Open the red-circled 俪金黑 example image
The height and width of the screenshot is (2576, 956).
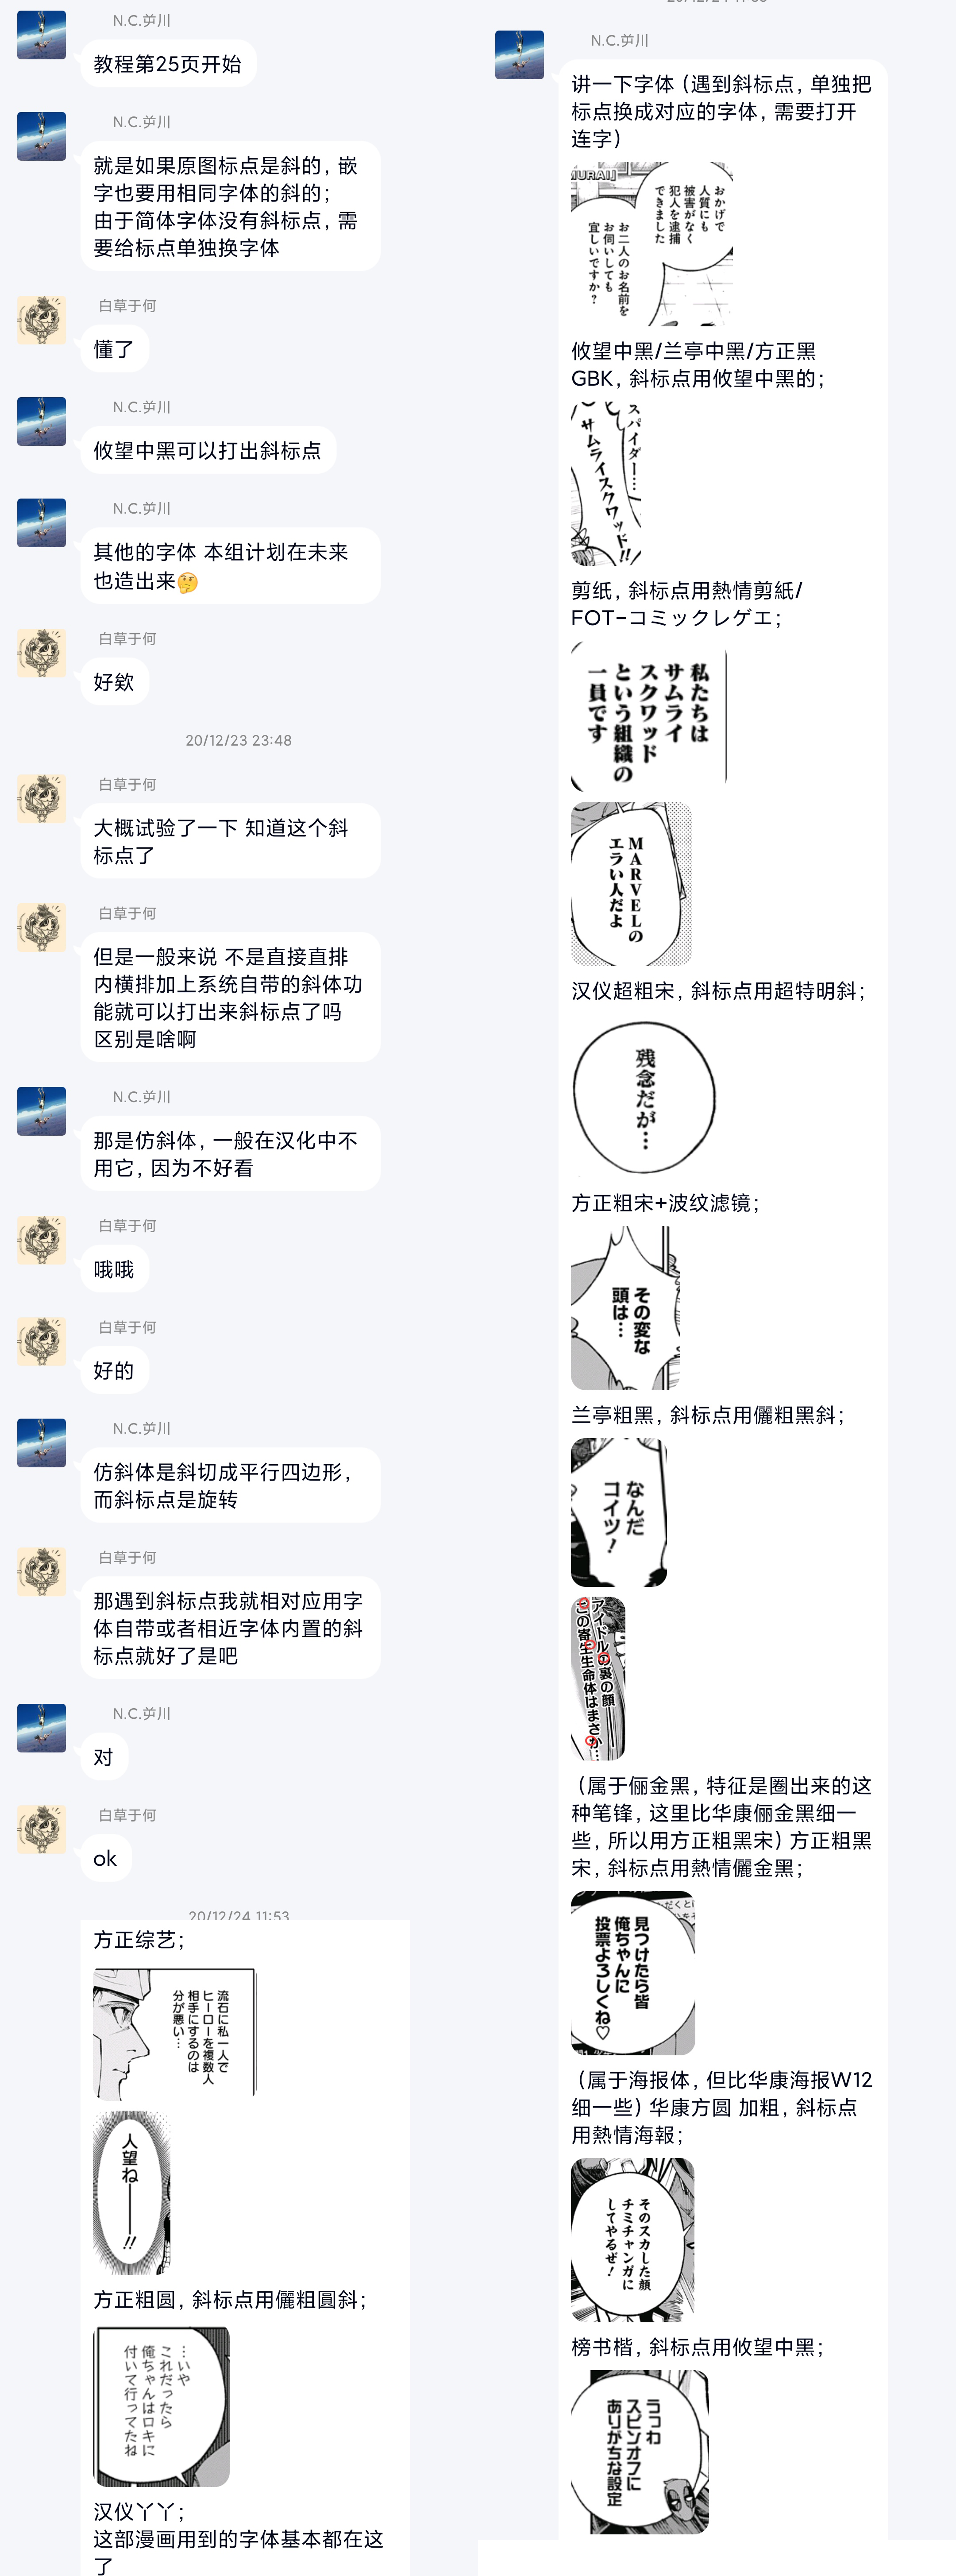point(598,1678)
